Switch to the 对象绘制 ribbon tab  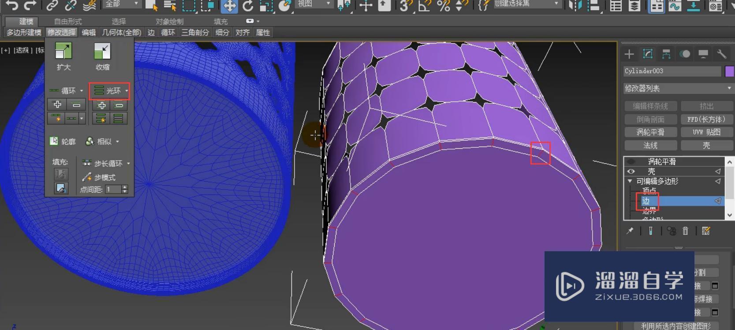pos(169,21)
